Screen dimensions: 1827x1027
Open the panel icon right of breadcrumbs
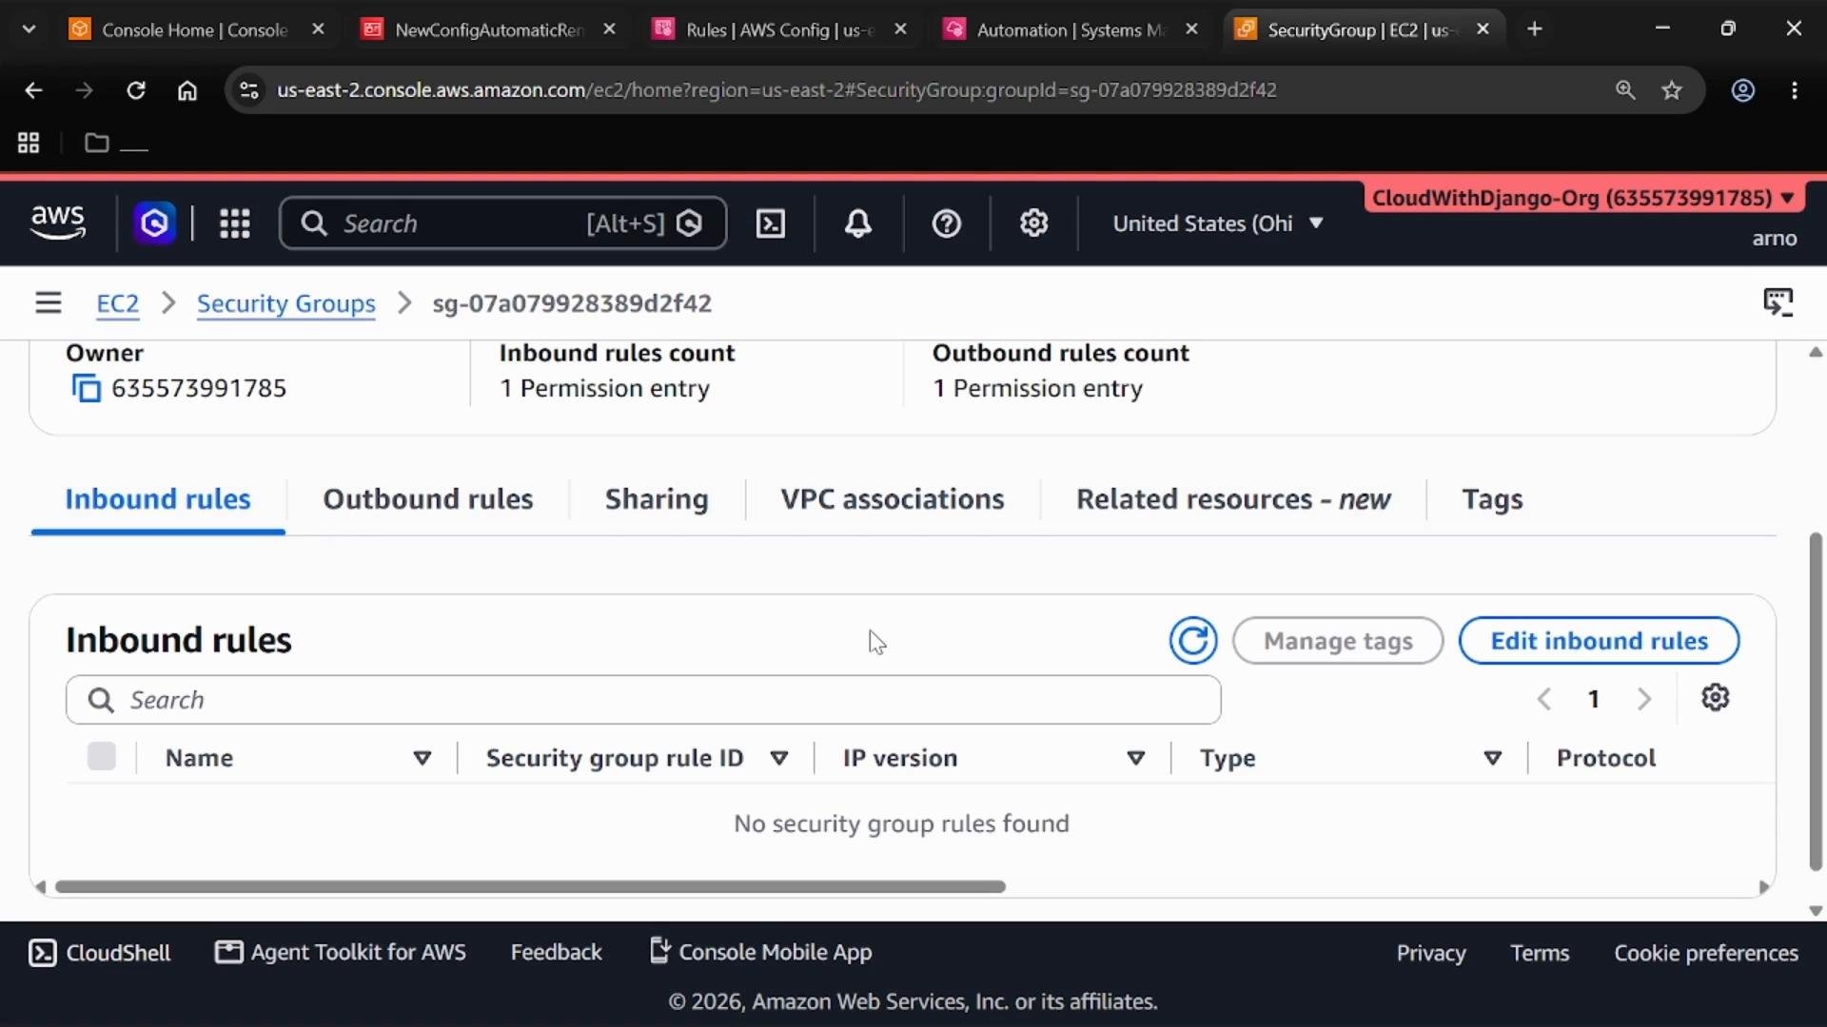[1778, 302]
